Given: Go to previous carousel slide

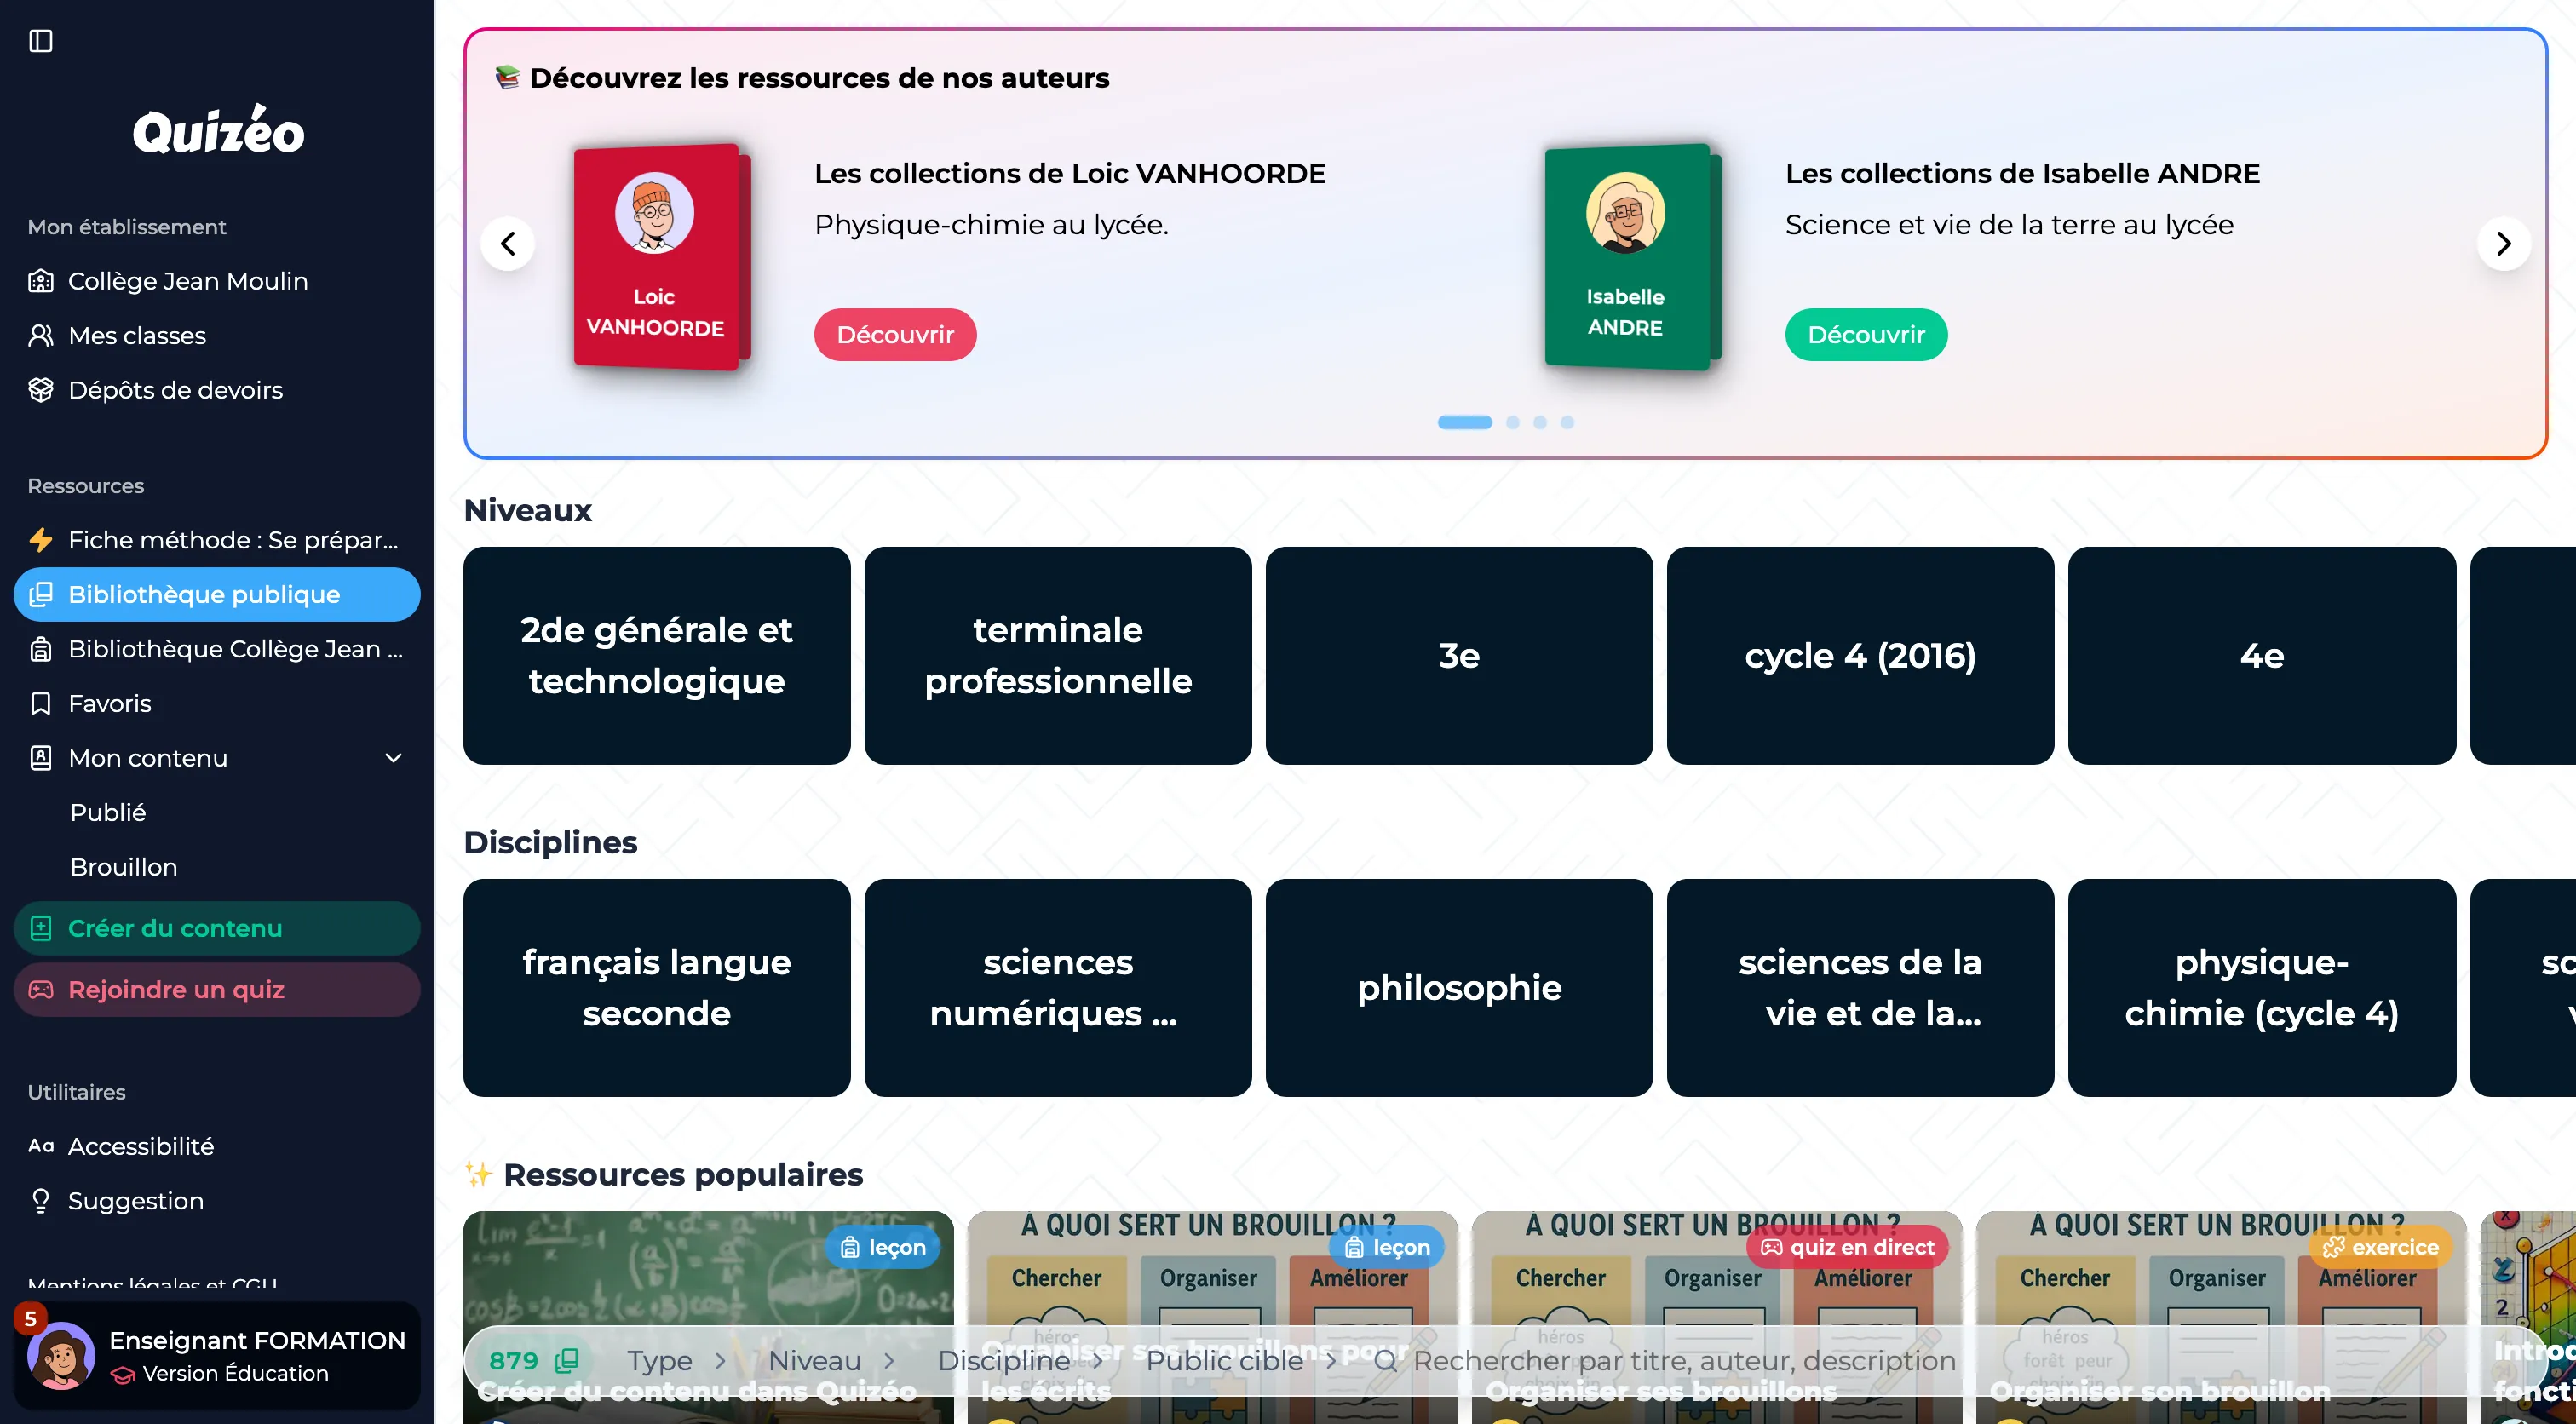Looking at the screenshot, I should [508, 244].
